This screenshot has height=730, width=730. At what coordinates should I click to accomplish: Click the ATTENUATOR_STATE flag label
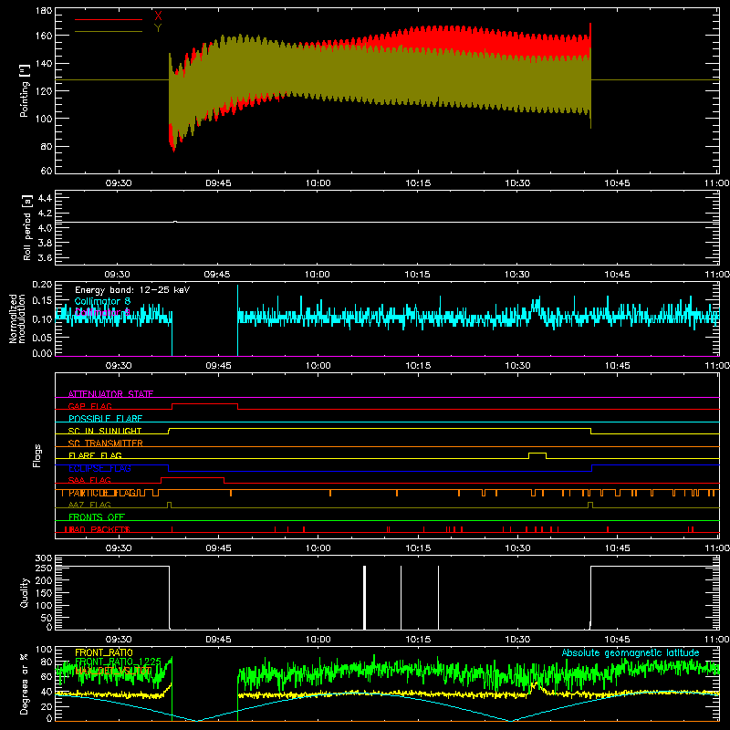(x=110, y=394)
